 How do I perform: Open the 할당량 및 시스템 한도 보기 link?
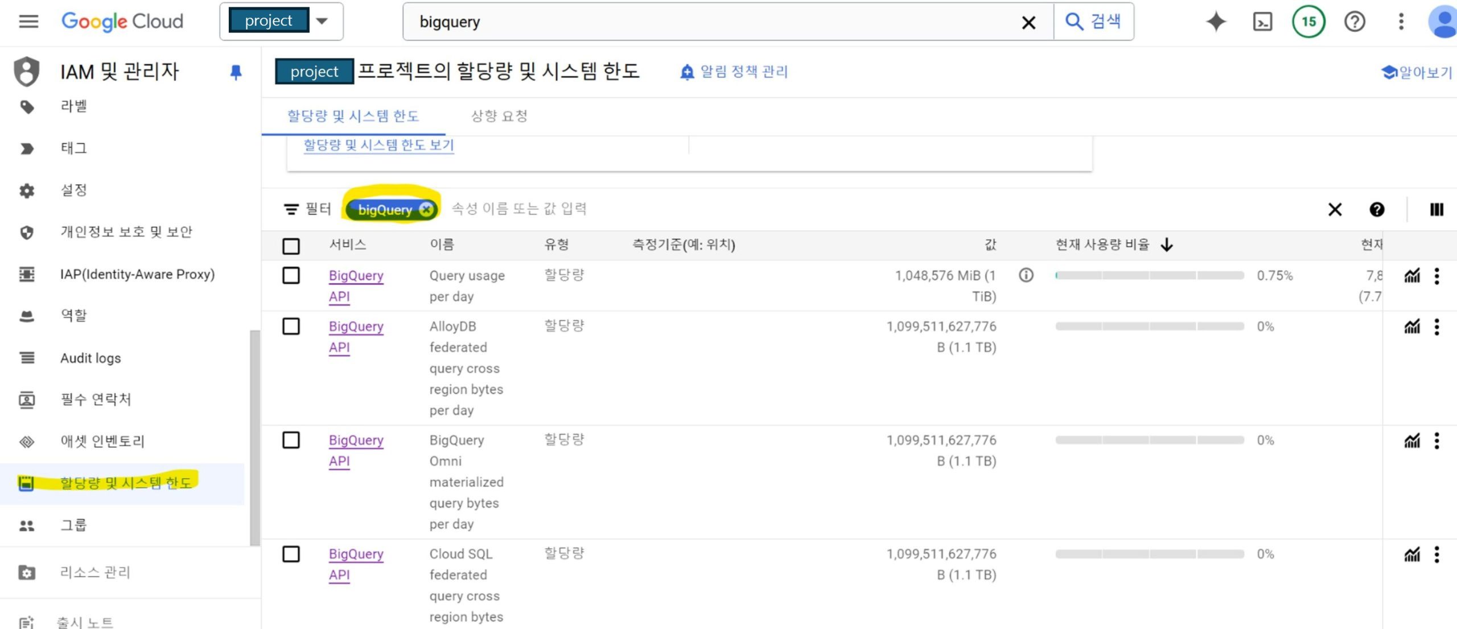click(x=378, y=145)
